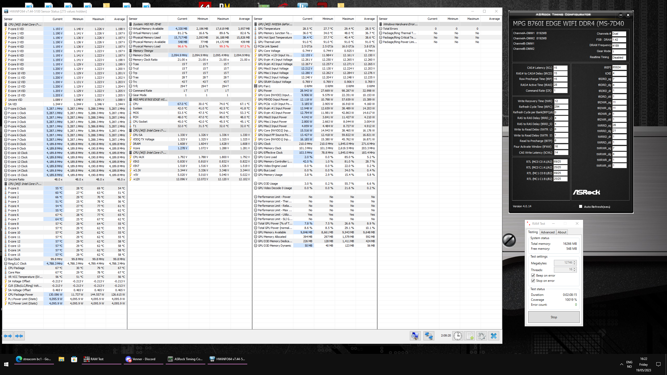Screen dimensions: 667x375
Task: Switch to ASRock Timing Configurator taskbar item
Action: pyautogui.click(x=185, y=359)
